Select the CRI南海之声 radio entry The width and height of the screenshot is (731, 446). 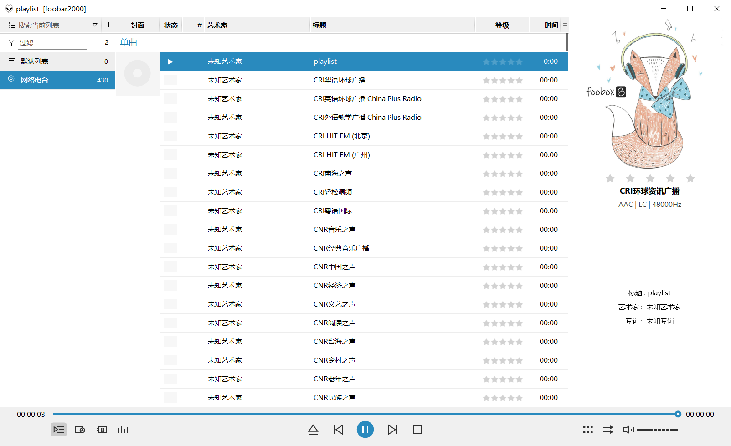334,173
